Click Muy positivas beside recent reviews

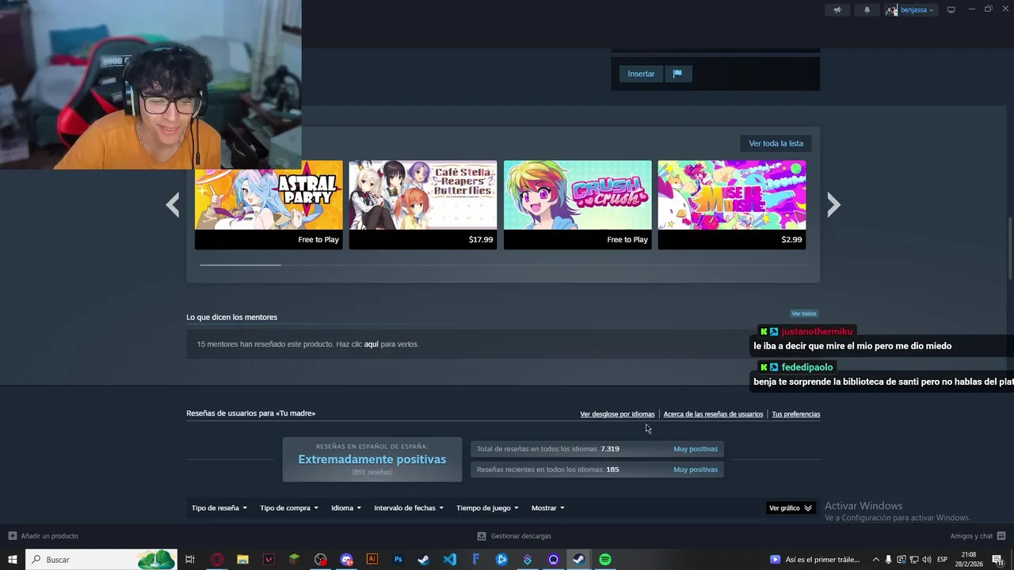[696, 469]
